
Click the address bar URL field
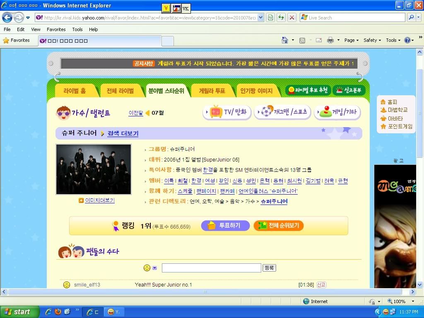[x=146, y=18]
